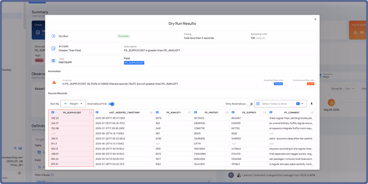Click the sort direction arrow in Weight box
This screenshot has height=184, width=368.
[x=66, y=103]
